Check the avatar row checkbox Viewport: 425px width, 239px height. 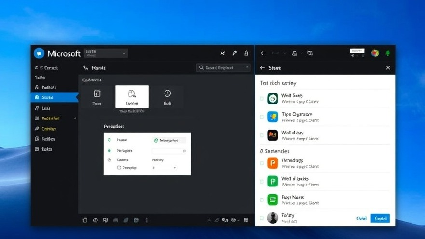262,218
